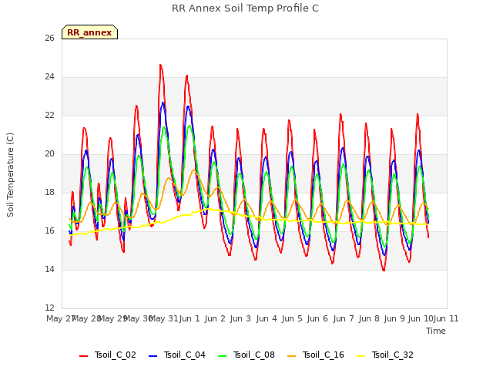Toggle the Tsoil_C_02 legend entry

coord(108,355)
